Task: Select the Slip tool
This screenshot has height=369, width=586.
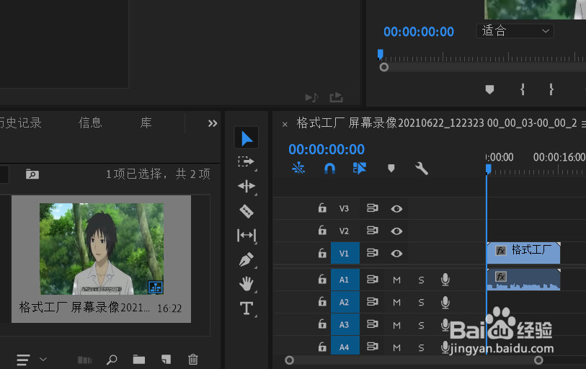Action: pos(247,235)
